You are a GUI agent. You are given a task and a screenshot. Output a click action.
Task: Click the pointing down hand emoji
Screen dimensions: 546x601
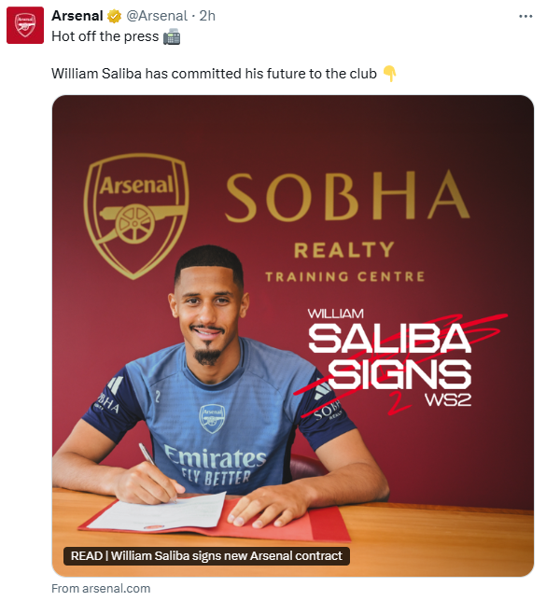click(389, 74)
